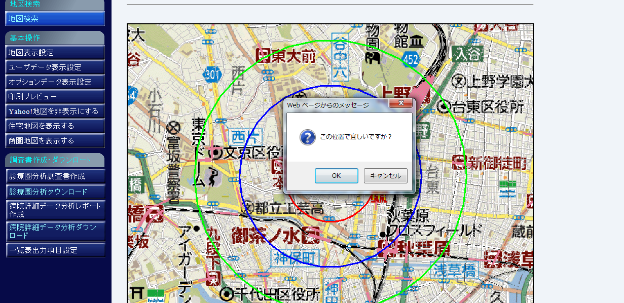Click the 台東区役所 text label
This screenshot has height=303, width=624.
coord(488,107)
